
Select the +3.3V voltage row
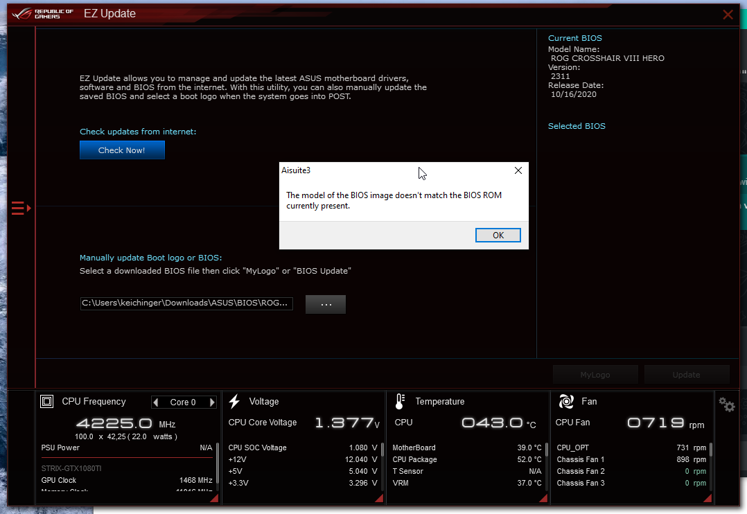pyautogui.click(x=303, y=483)
